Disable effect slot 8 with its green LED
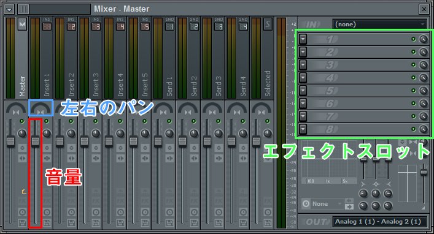 [414, 129]
